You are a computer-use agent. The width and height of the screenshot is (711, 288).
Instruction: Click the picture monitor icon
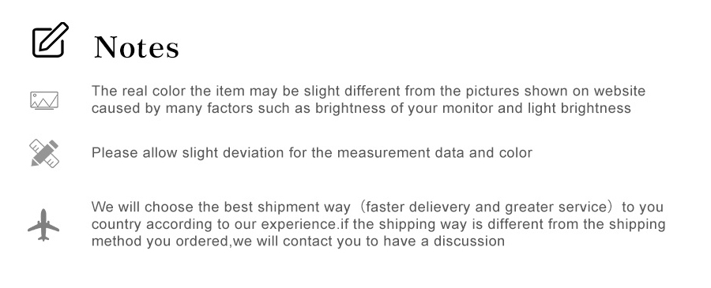[44, 100]
